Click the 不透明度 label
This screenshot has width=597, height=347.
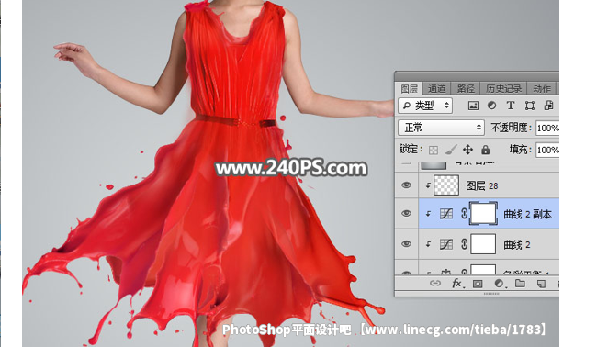[x=511, y=128]
